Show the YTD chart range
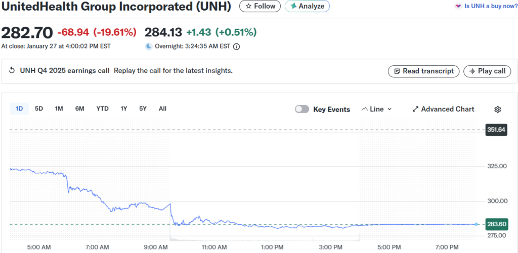 pos(102,109)
